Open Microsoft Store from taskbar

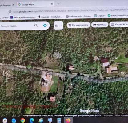tap(5, 120)
